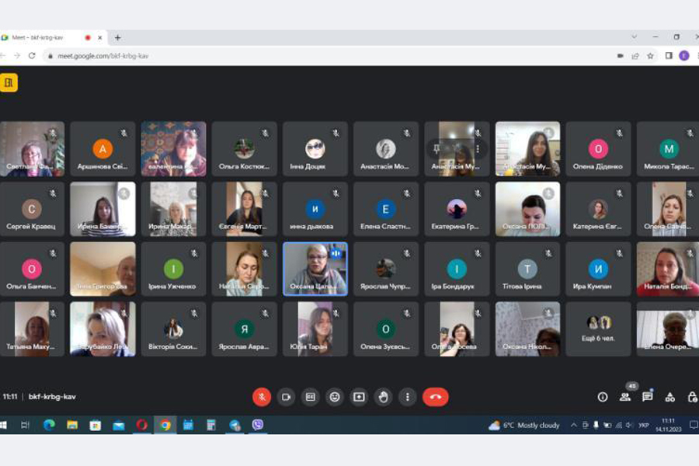Close the Meet browser tab
This screenshot has width=699, height=466.
pos(100,38)
